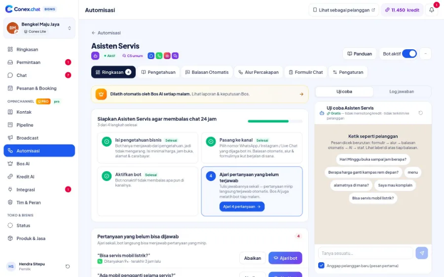Viewport: 444px width, 277px height.
Task: Open Tim & Peran in sidebar
Action: tap(39, 202)
